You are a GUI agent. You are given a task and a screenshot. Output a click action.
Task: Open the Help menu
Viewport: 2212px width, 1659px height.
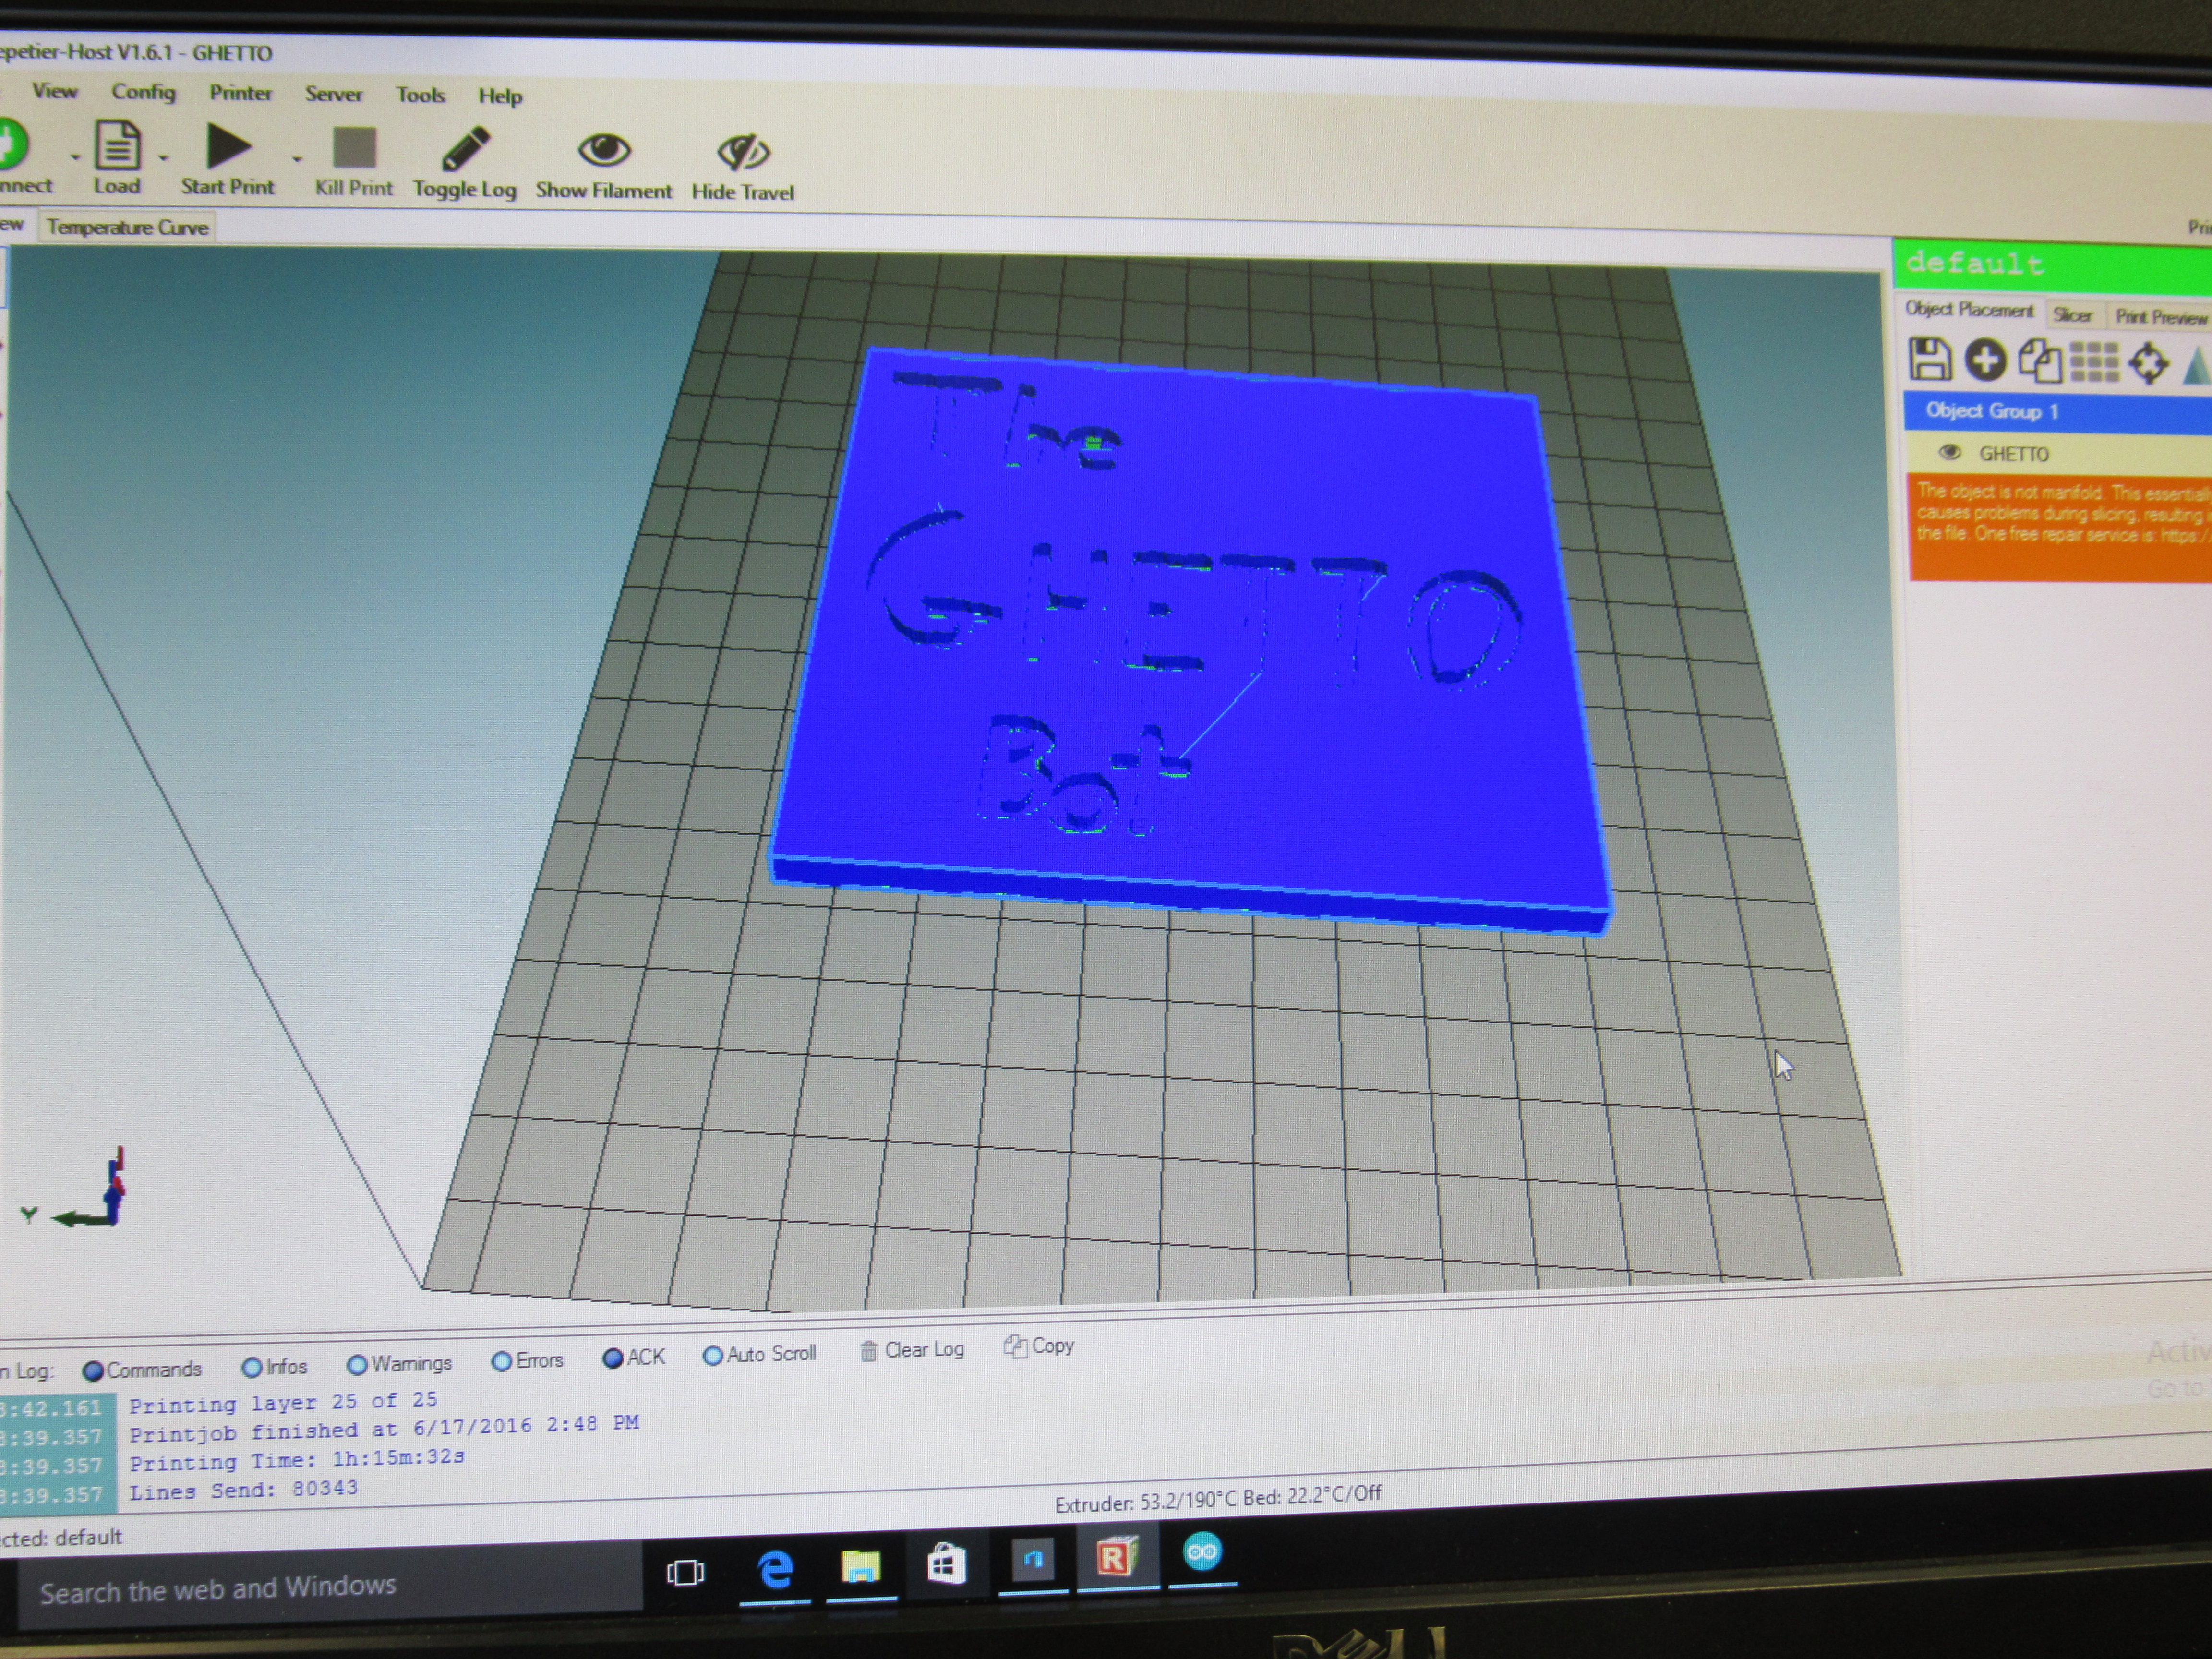(x=500, y=96)
